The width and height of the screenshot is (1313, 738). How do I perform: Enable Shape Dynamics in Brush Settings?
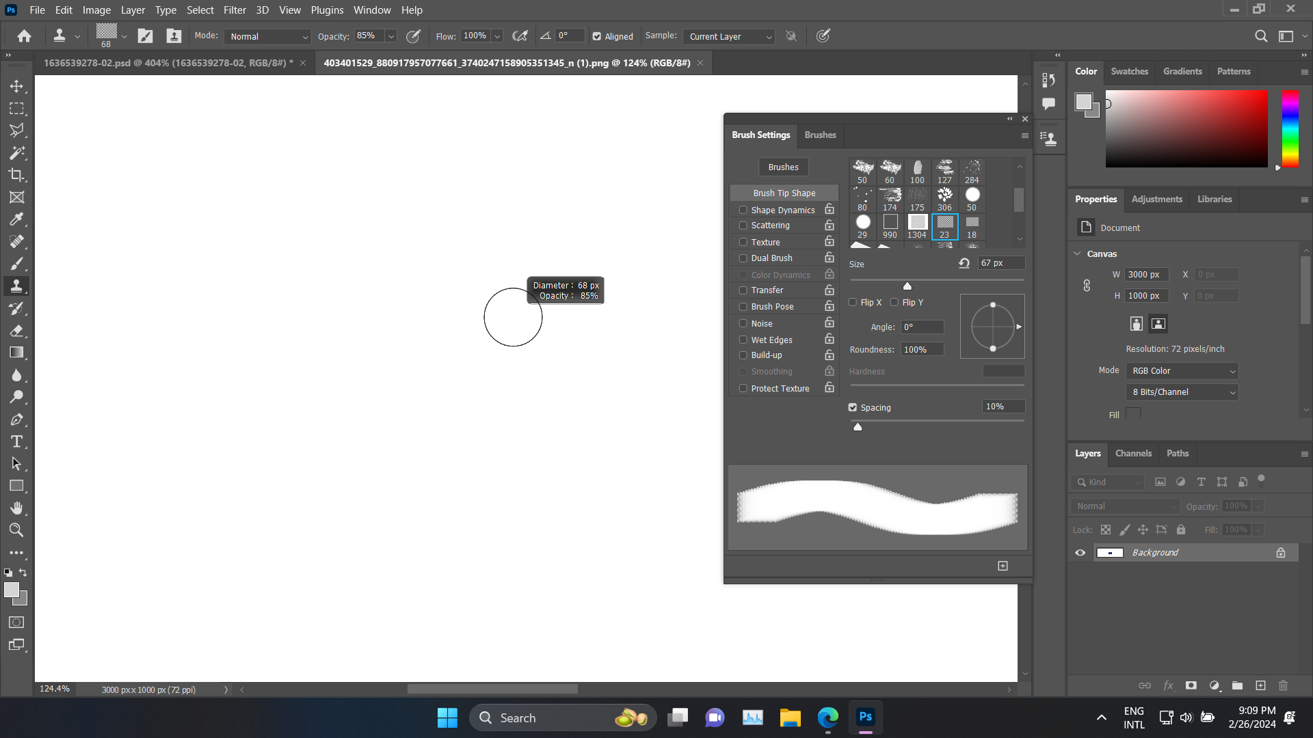(x=743, y=210)
